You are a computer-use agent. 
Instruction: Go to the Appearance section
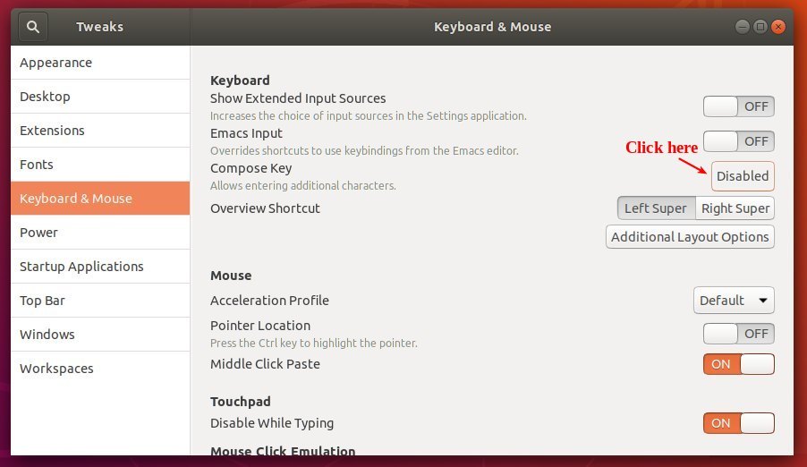100,63
